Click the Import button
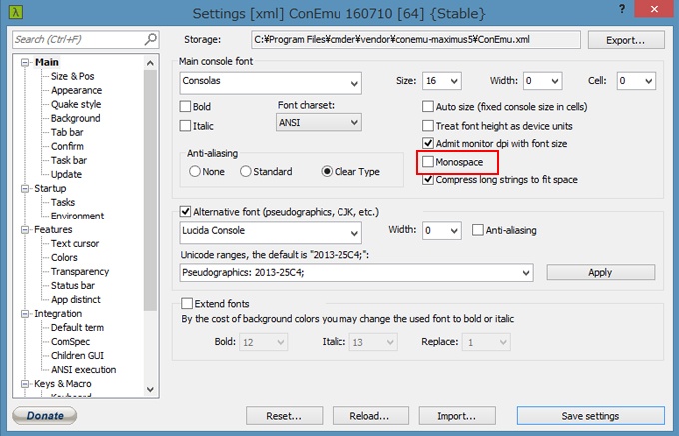The width and height of the screenshot is (679, 436). (457, 416)
